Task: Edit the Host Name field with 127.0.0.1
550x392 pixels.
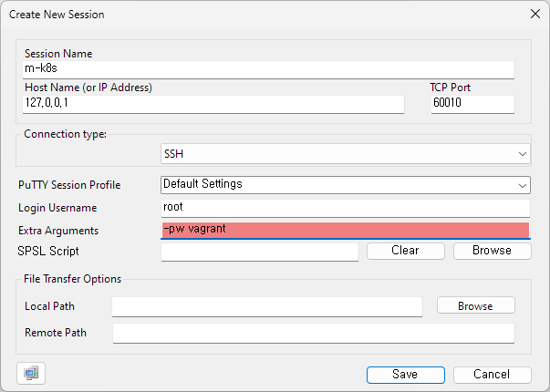Action: 213,104
